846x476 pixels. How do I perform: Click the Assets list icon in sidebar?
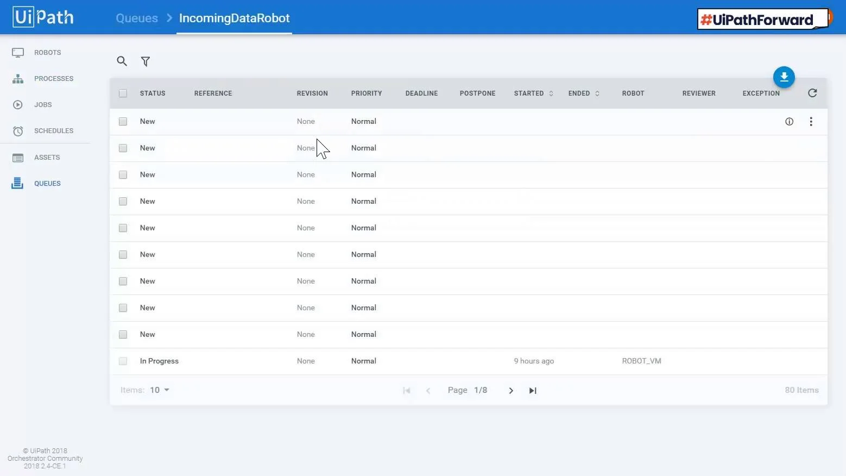(x=18, y=158)
